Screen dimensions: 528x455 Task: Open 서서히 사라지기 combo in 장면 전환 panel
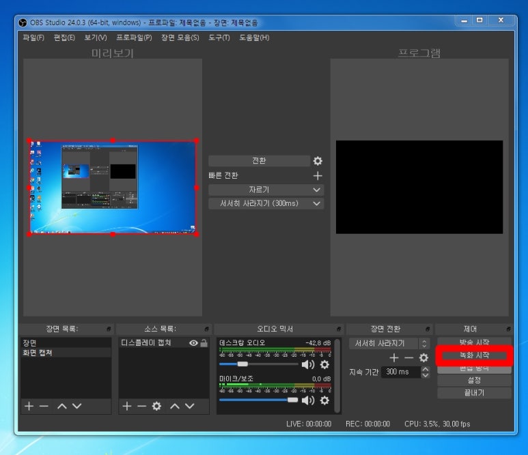click(x=389, y=343)
